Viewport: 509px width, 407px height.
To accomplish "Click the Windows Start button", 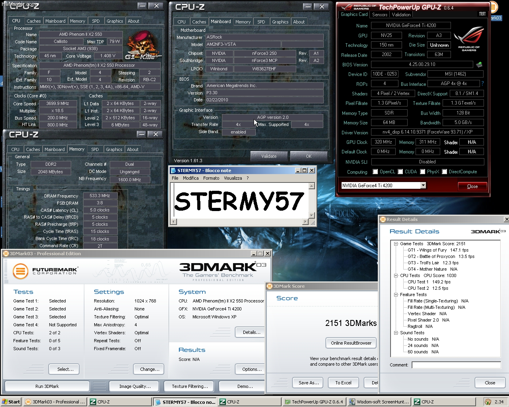I will (x=11, y=402).
